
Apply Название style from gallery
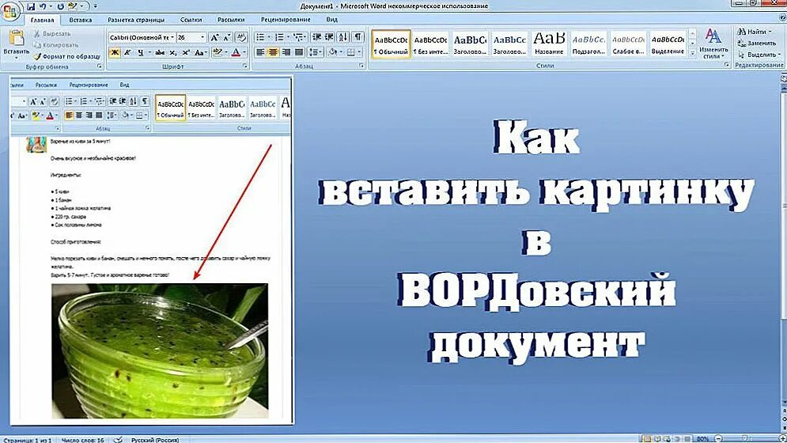pos(549,44)
